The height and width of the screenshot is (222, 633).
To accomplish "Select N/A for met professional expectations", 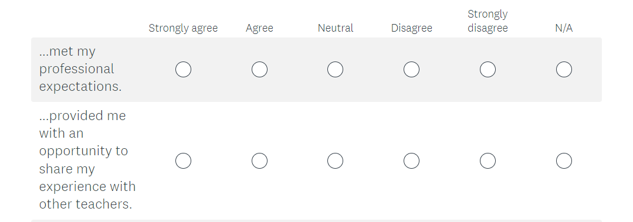I will (x=564, y=69).
